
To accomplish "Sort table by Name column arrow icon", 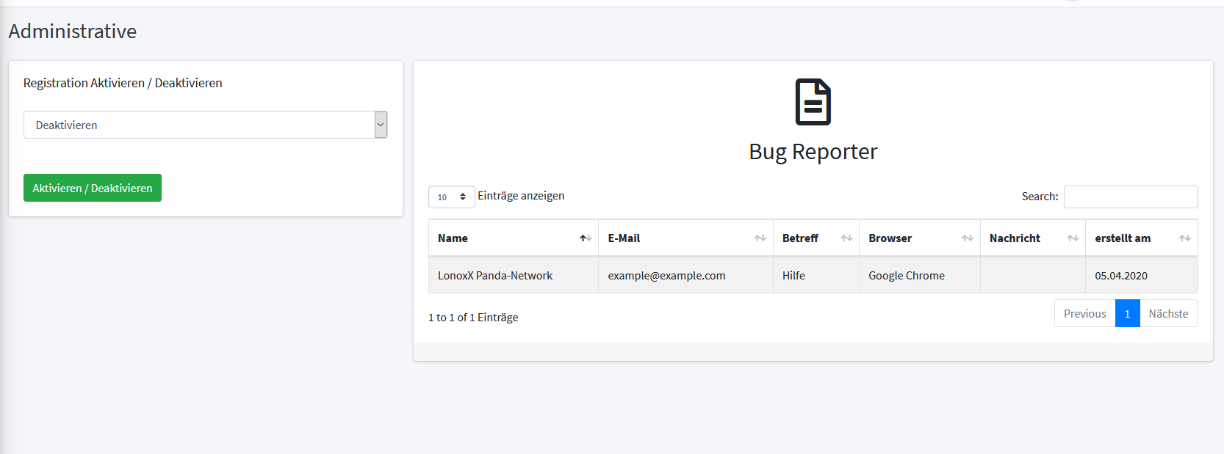I will [x=586, y=238].
